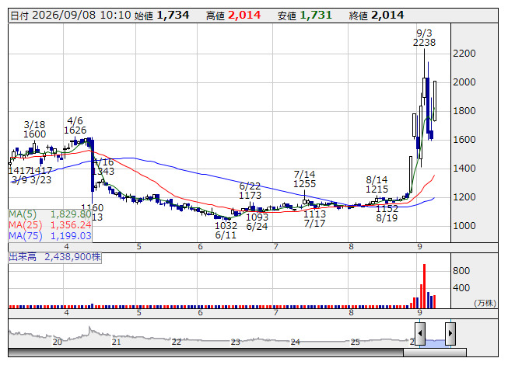Click the tallest red volume bar
Viewport: 508px width, 365px height.
click(x=424, y=286)
